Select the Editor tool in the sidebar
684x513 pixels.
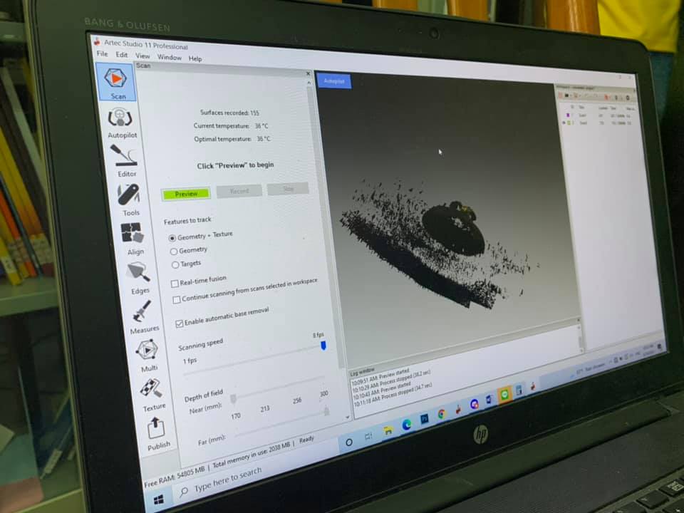(x=125, y=161)
